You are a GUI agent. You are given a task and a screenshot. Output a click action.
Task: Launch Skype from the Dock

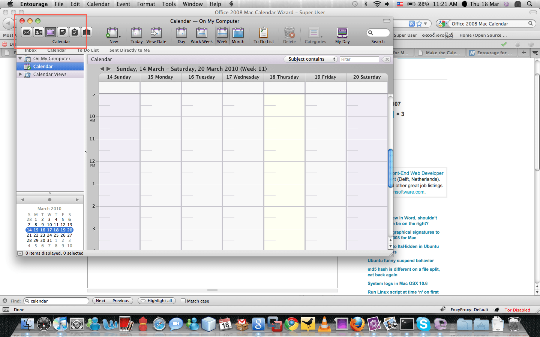point(423,324)
